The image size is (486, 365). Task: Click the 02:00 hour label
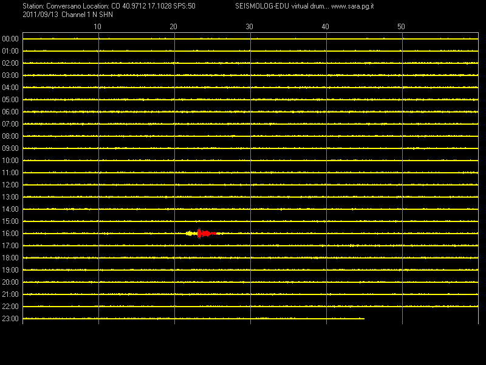[10, 63]
